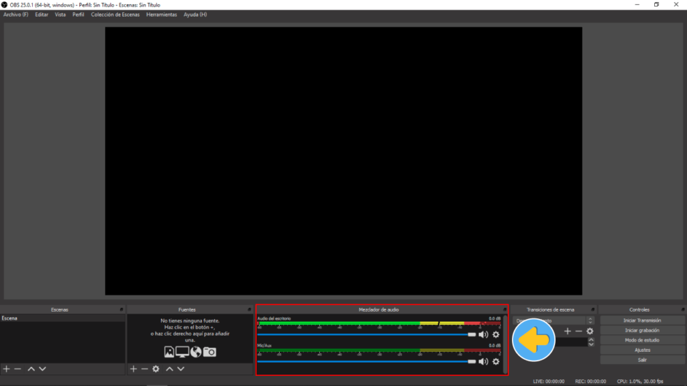This screenshot has width=687, height=386.
Task: Increase the transition duration with up arrow
Action: 591,339
